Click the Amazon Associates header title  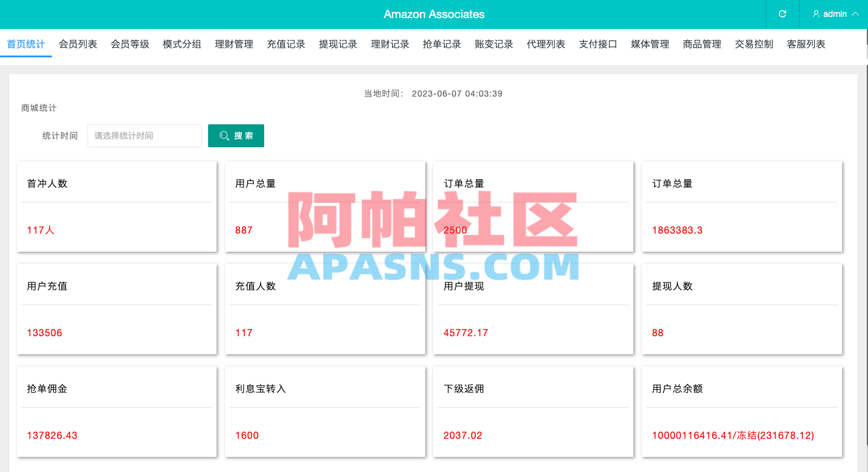pos(434,14)
